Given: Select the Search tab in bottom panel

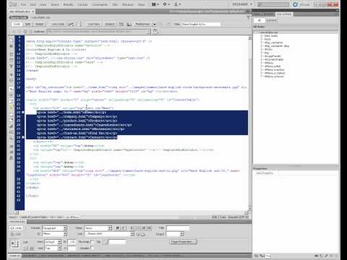Looking at the screenshot, I should click(x=14, y=256).
